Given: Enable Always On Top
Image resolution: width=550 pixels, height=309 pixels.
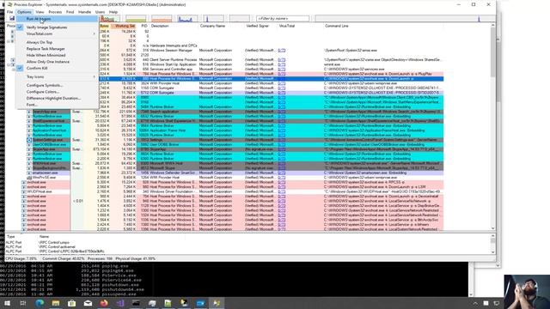Looking at the screenshot, I should pyautogui.click(x=58, y=42).
